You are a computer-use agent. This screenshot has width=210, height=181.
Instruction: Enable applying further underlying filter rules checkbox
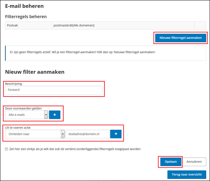point(7,149)
